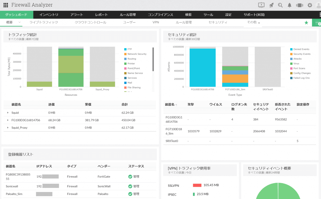Open the VPN dashboard tab
This screenshot has width=321, height=199.
156,23
